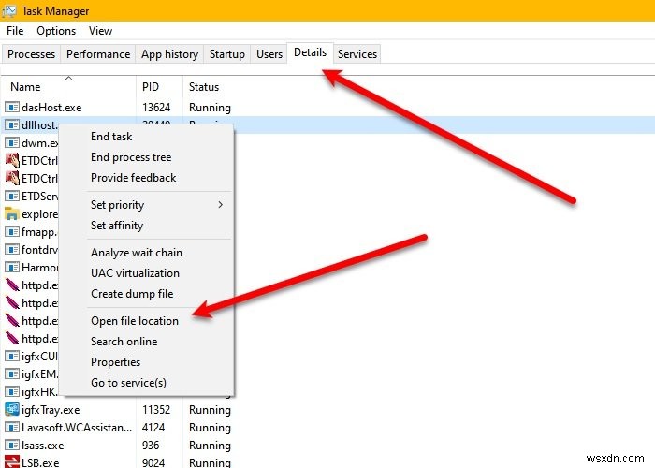Click the igfxEM process icon
This screenshot has height=468, width=655.
point(12,374)
